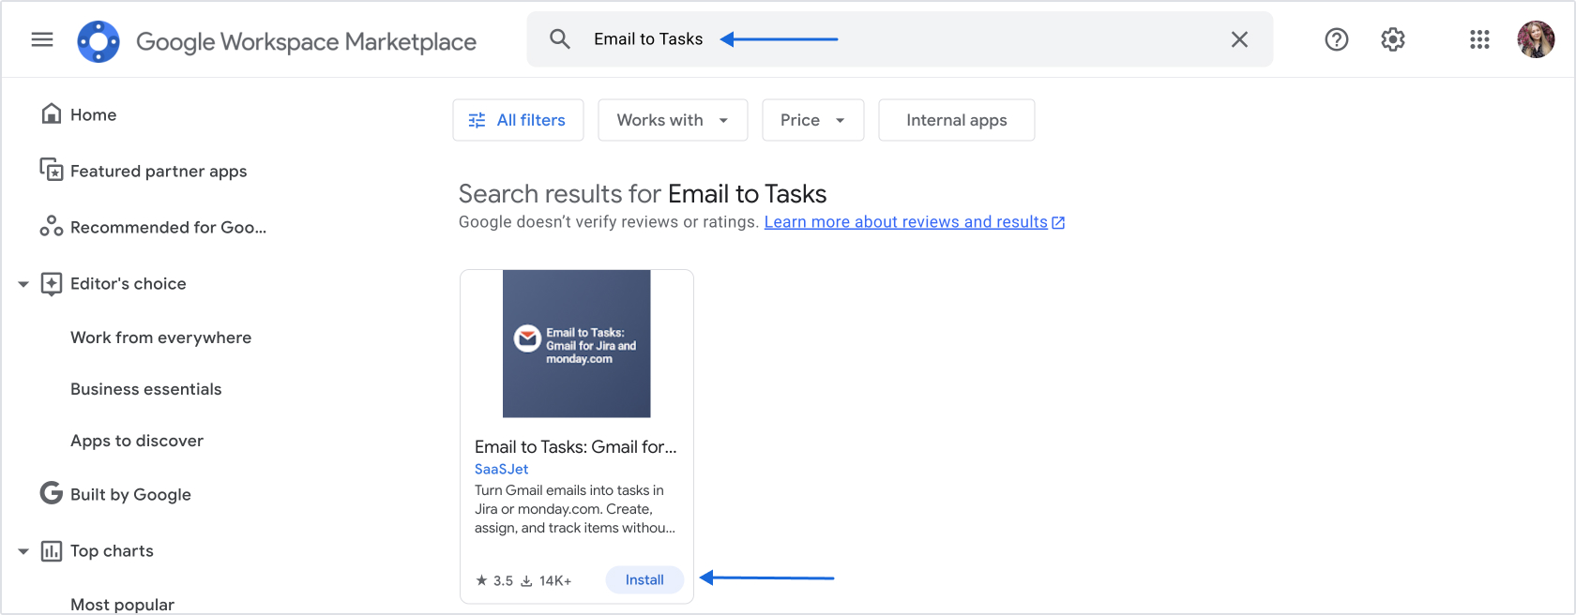The height and width of the screenshot is (615, 1576).
Task: Click Learn more about reviews and results link
Action: pyautogui.click(x=905, y=222)
